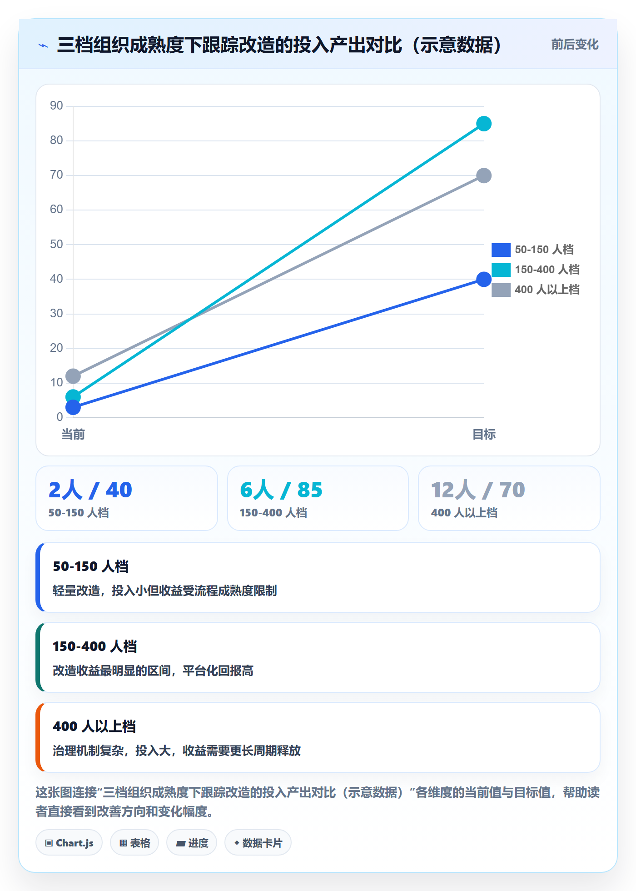Viewport: 636px width, 891px height.
Task: Open the 2人 / 40 stat card
Action: pyautogui.click(x=127, y=498)
